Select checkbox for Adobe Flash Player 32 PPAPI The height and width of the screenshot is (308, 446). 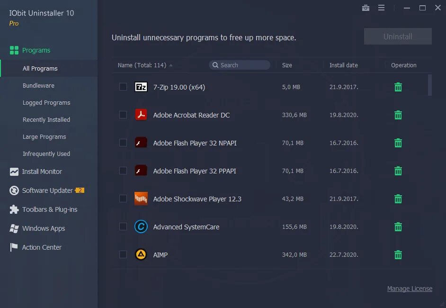click(123, 171)
